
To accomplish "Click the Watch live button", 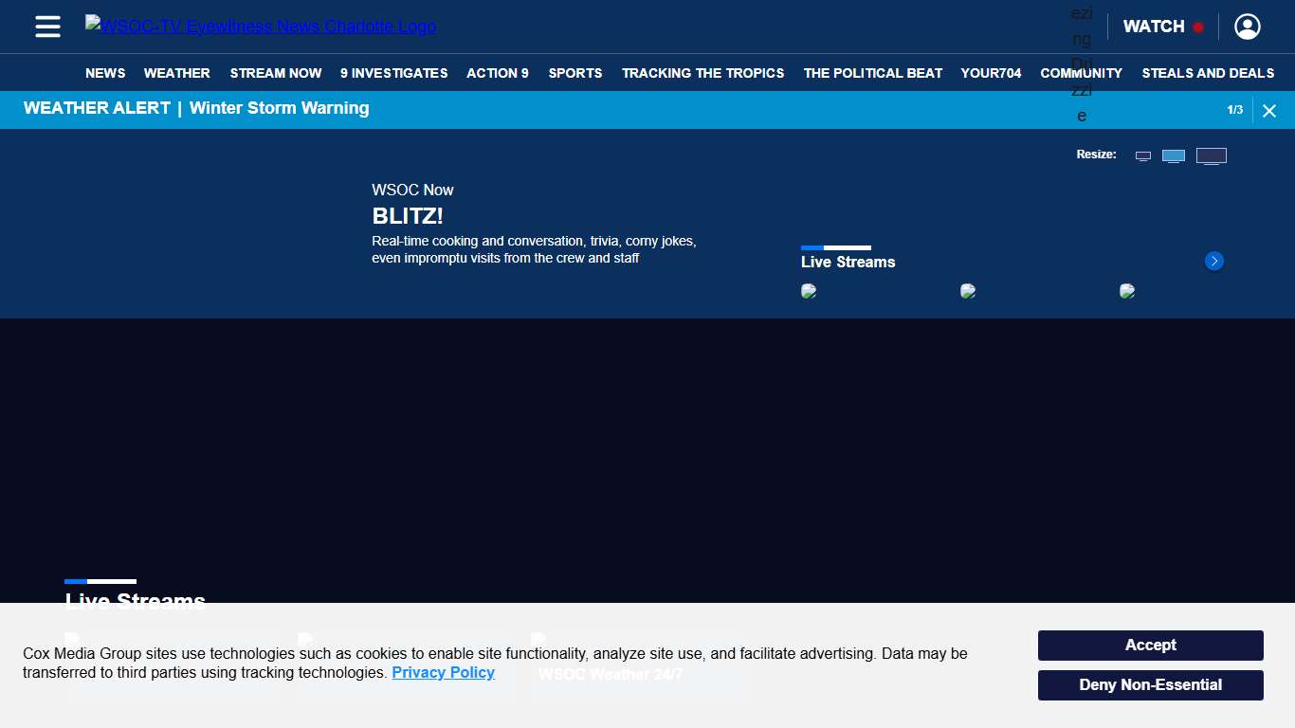I will click(x=1162, y=27).
